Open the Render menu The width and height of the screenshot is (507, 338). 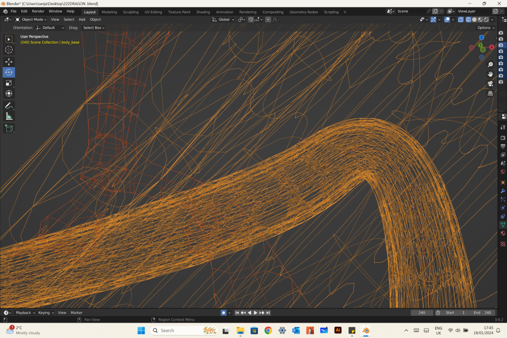[38, 11]
